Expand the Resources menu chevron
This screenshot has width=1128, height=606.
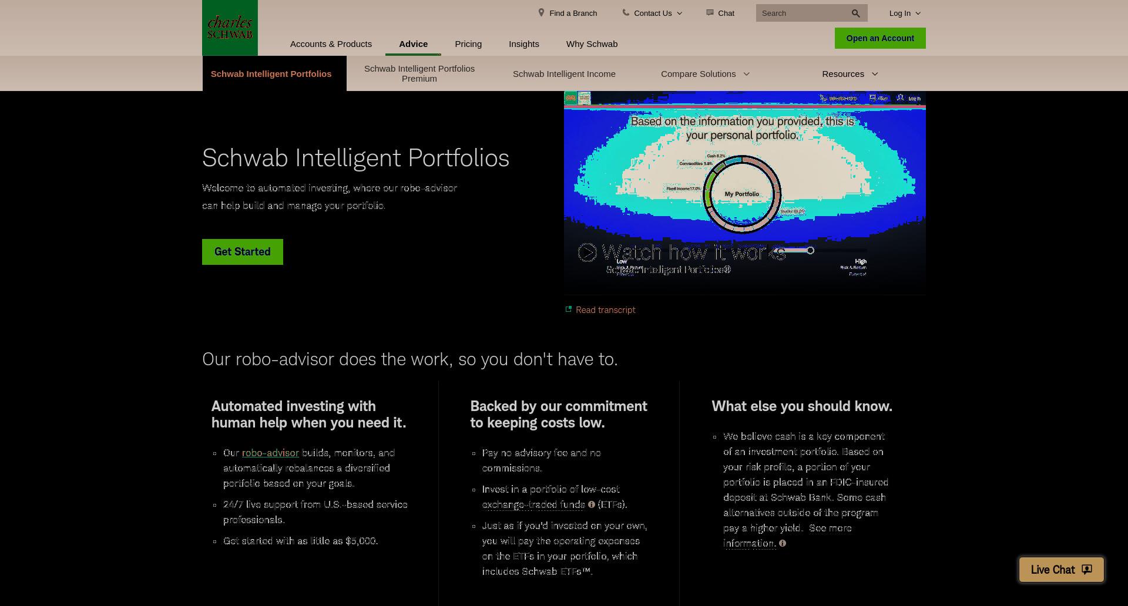(875, 74)
